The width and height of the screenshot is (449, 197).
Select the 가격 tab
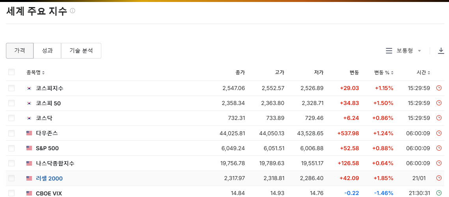20,51
